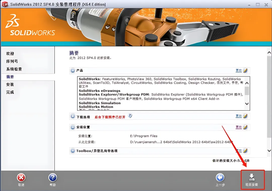This screenshot has height=191, width=272.
Task: Click the red Cancel (取消) icon
Action: (21, 177)
